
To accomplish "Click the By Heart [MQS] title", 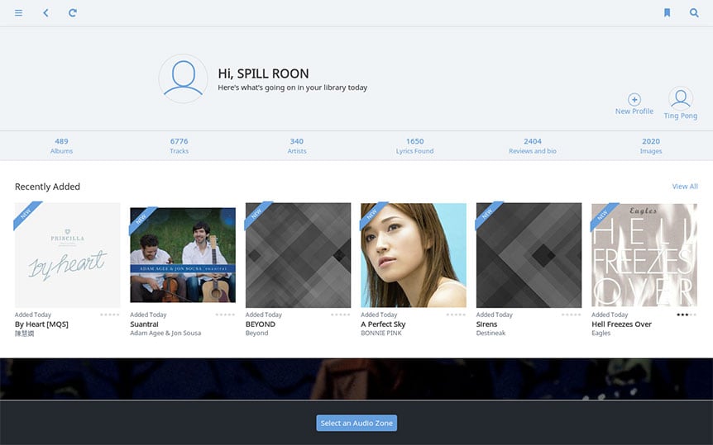I will tap(41, 324).
